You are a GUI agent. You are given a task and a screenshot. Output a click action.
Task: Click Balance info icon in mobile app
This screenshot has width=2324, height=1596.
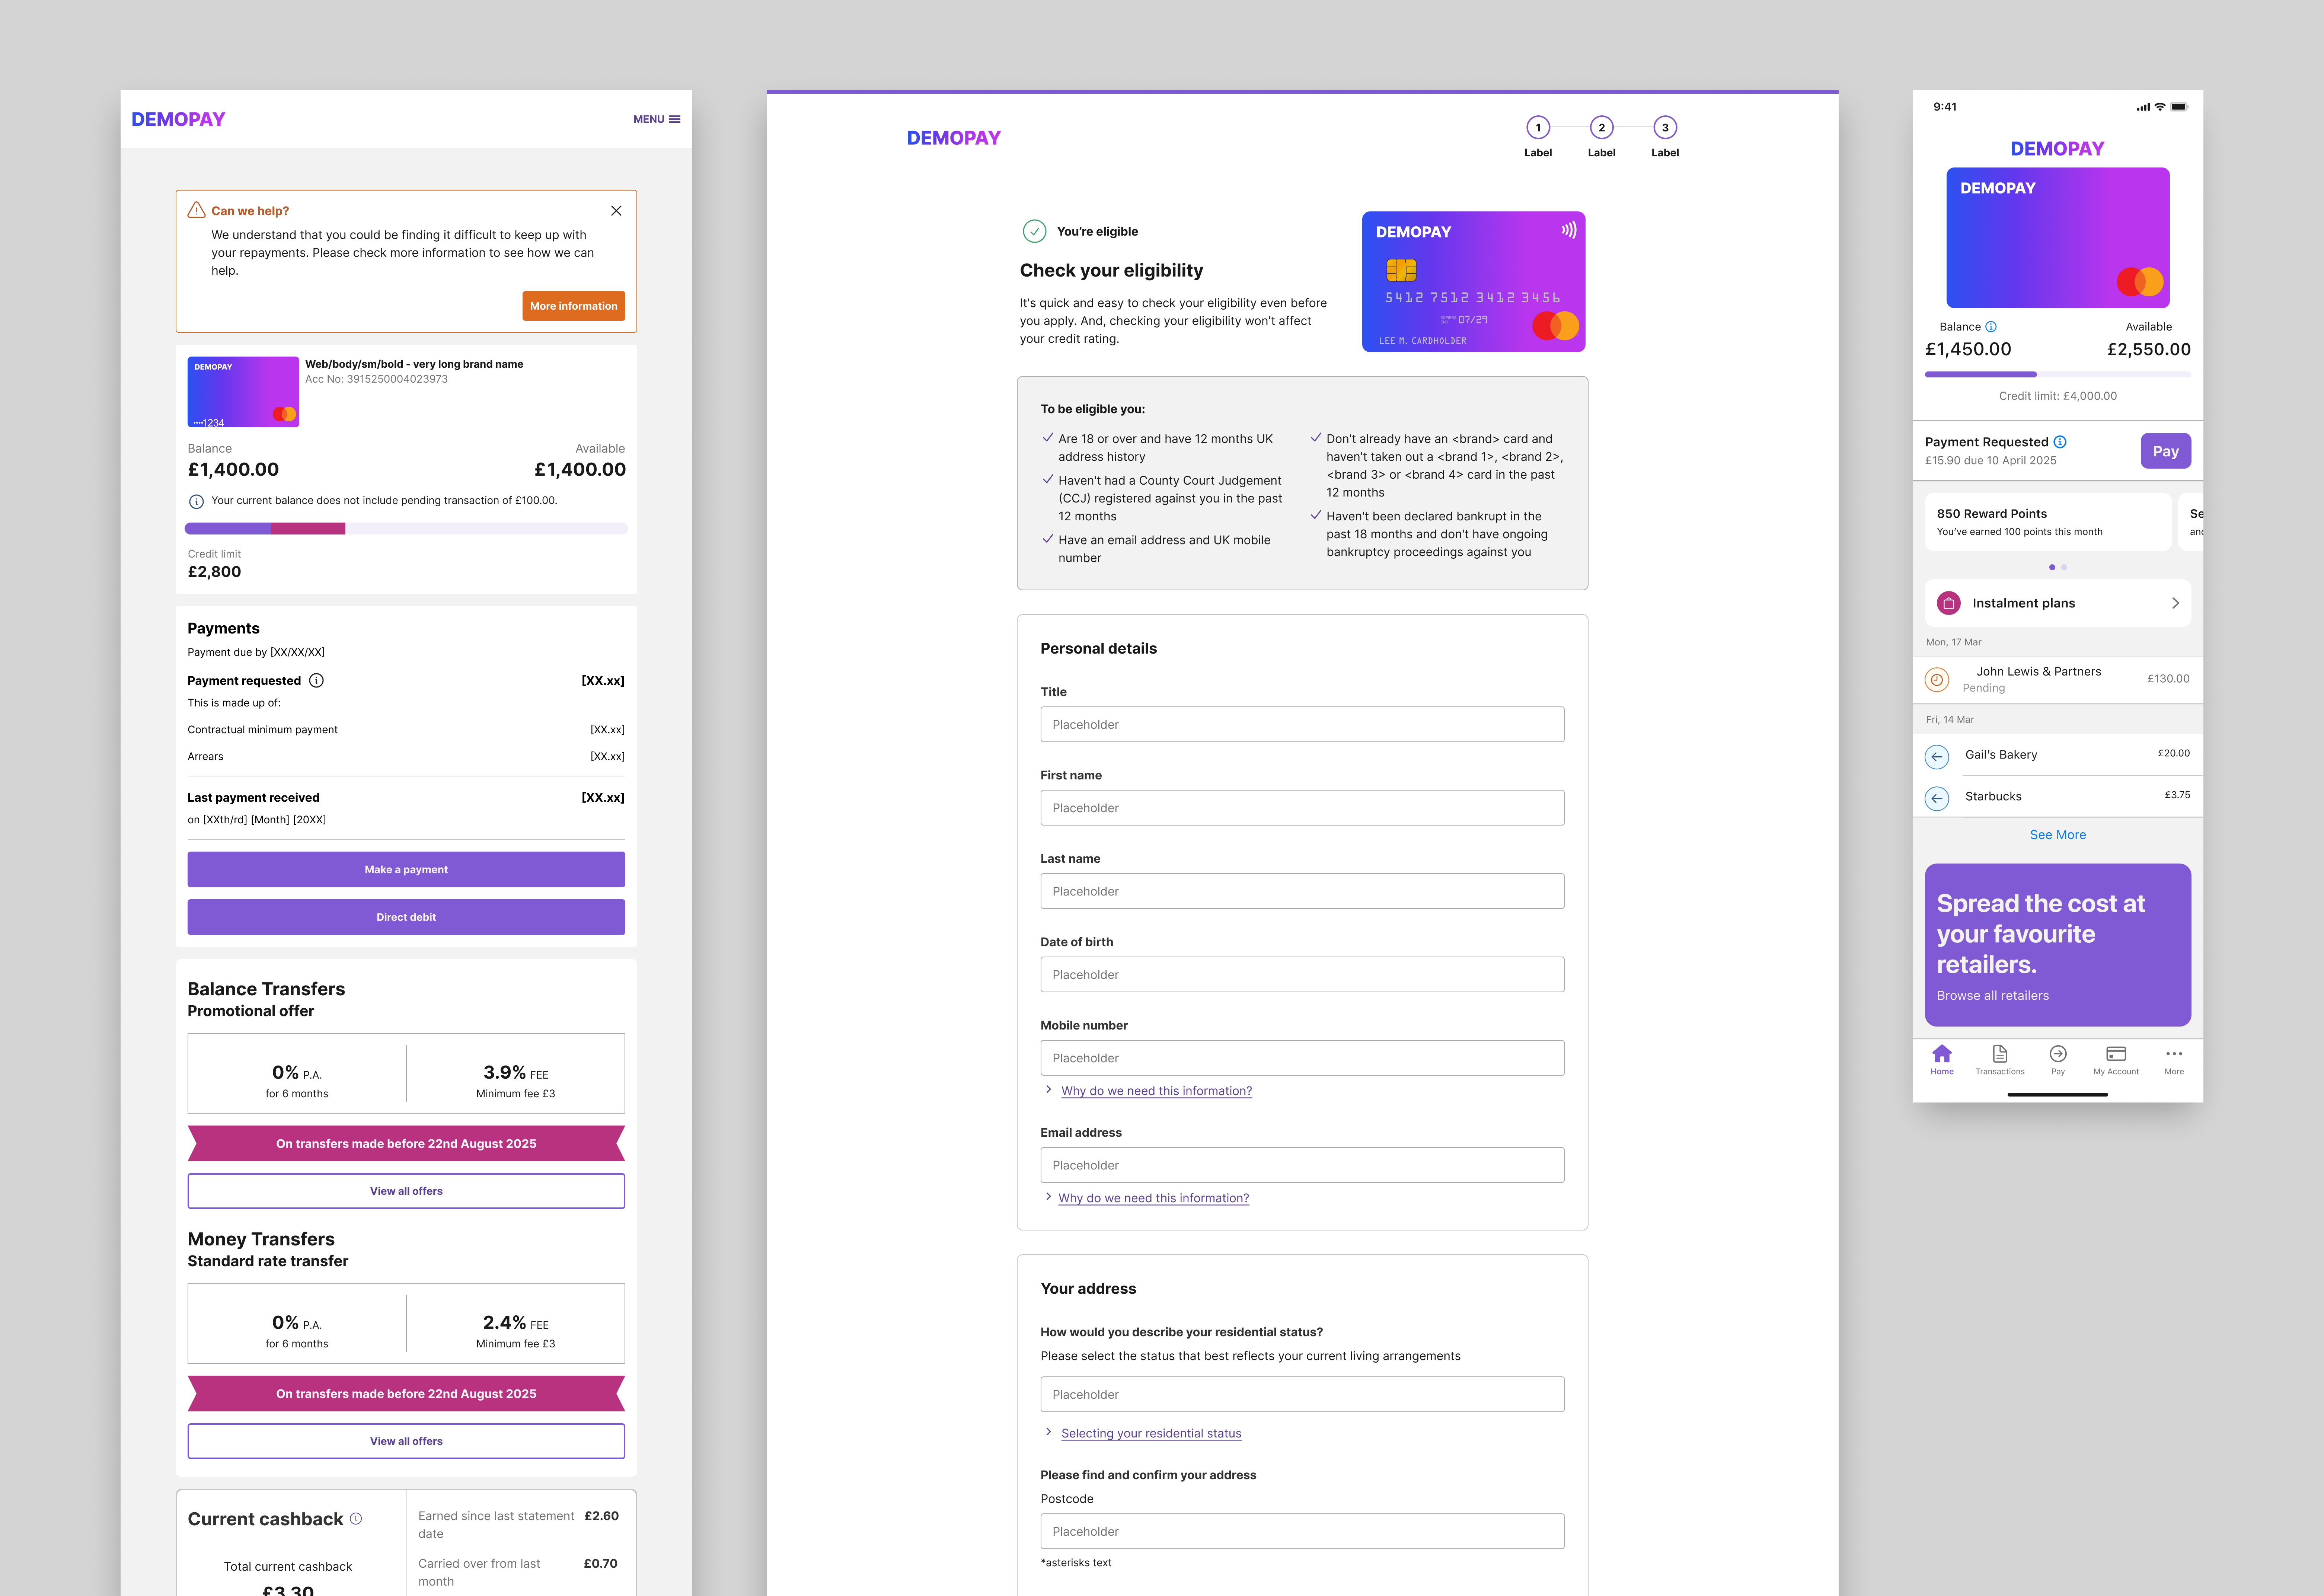[x=1991, y=327]
